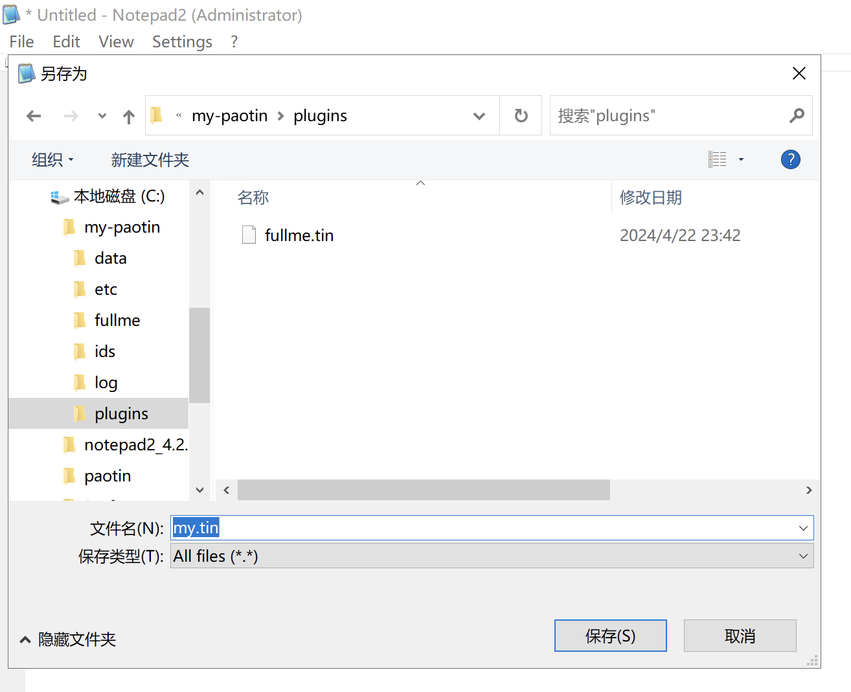Open the 保存类型 file type dropdown
Screen dimensions: 851x692
[x=492, y=556]
